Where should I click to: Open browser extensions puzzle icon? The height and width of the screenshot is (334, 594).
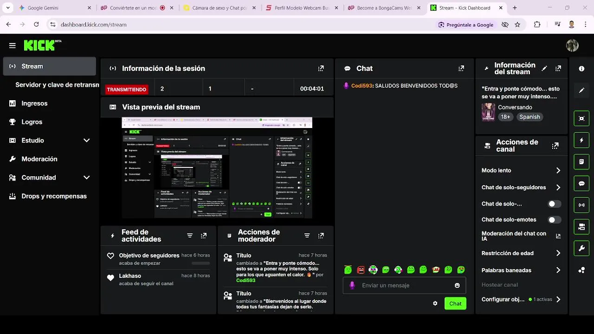click(x=537, y=25)
